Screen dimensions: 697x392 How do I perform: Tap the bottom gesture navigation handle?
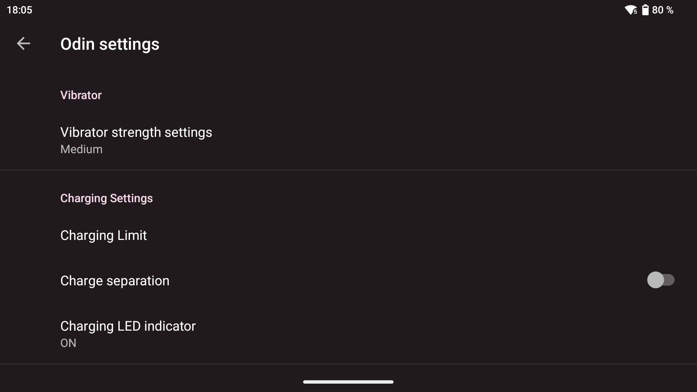[x=348, y=382]
